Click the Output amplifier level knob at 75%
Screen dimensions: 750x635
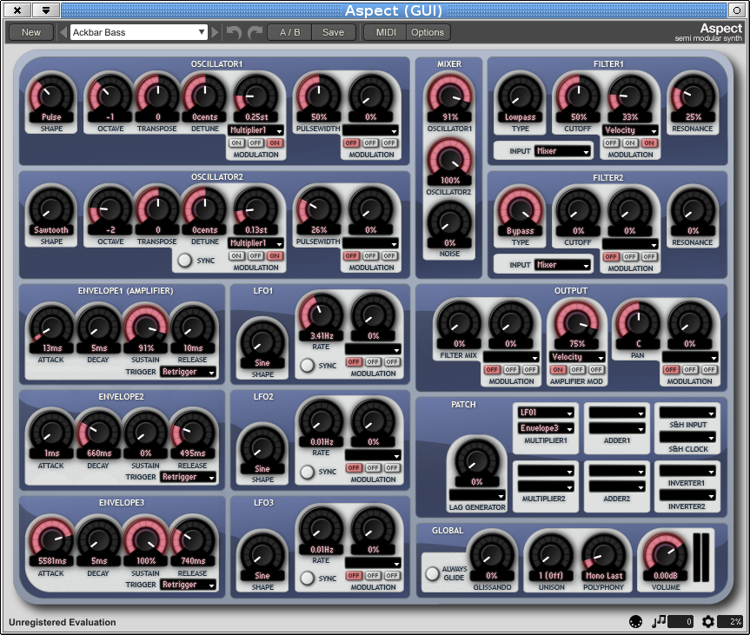577,324
